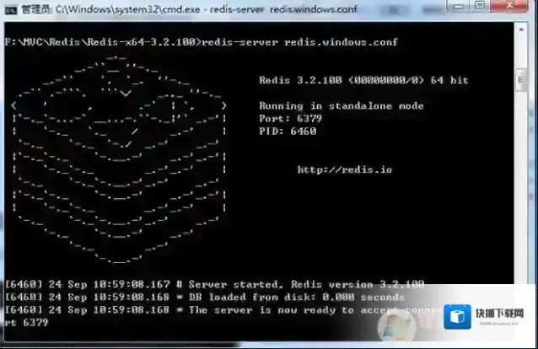538x349 pixels.
Task: Click the vertical scrollbar thumb
Action: [521, 81]
